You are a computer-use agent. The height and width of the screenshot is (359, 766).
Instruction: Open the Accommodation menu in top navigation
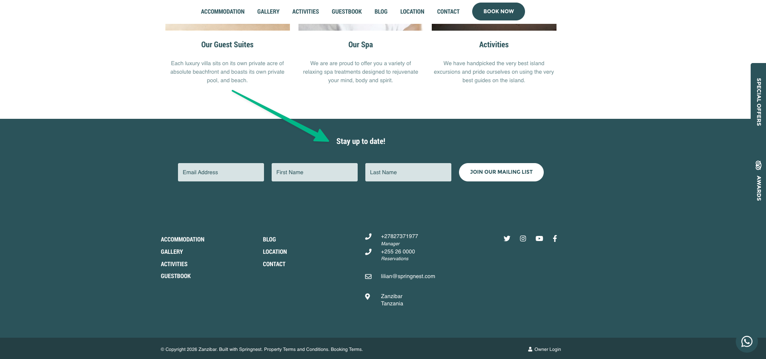pyautogui.click(x=222, y=11)
